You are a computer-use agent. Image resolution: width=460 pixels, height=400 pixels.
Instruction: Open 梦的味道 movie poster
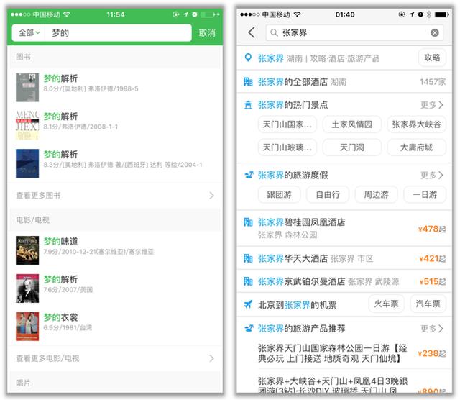pyautogui.click(x=27, y=250)
